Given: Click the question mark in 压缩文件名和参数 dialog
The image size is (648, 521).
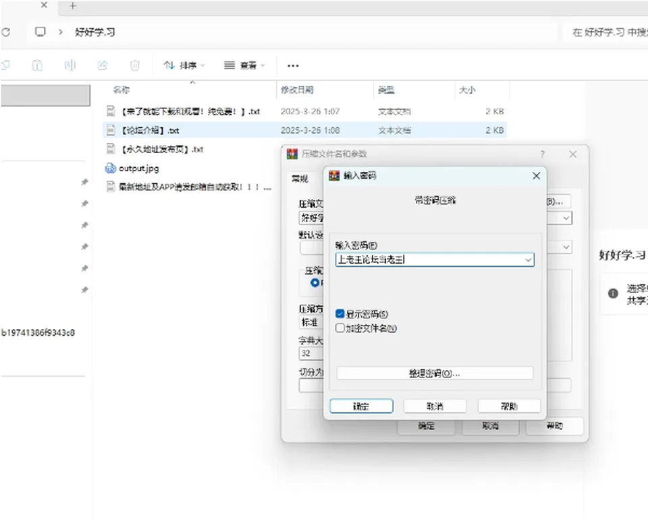Looking at the screenshot, I should pyautogui.click(x=543, y=154).
